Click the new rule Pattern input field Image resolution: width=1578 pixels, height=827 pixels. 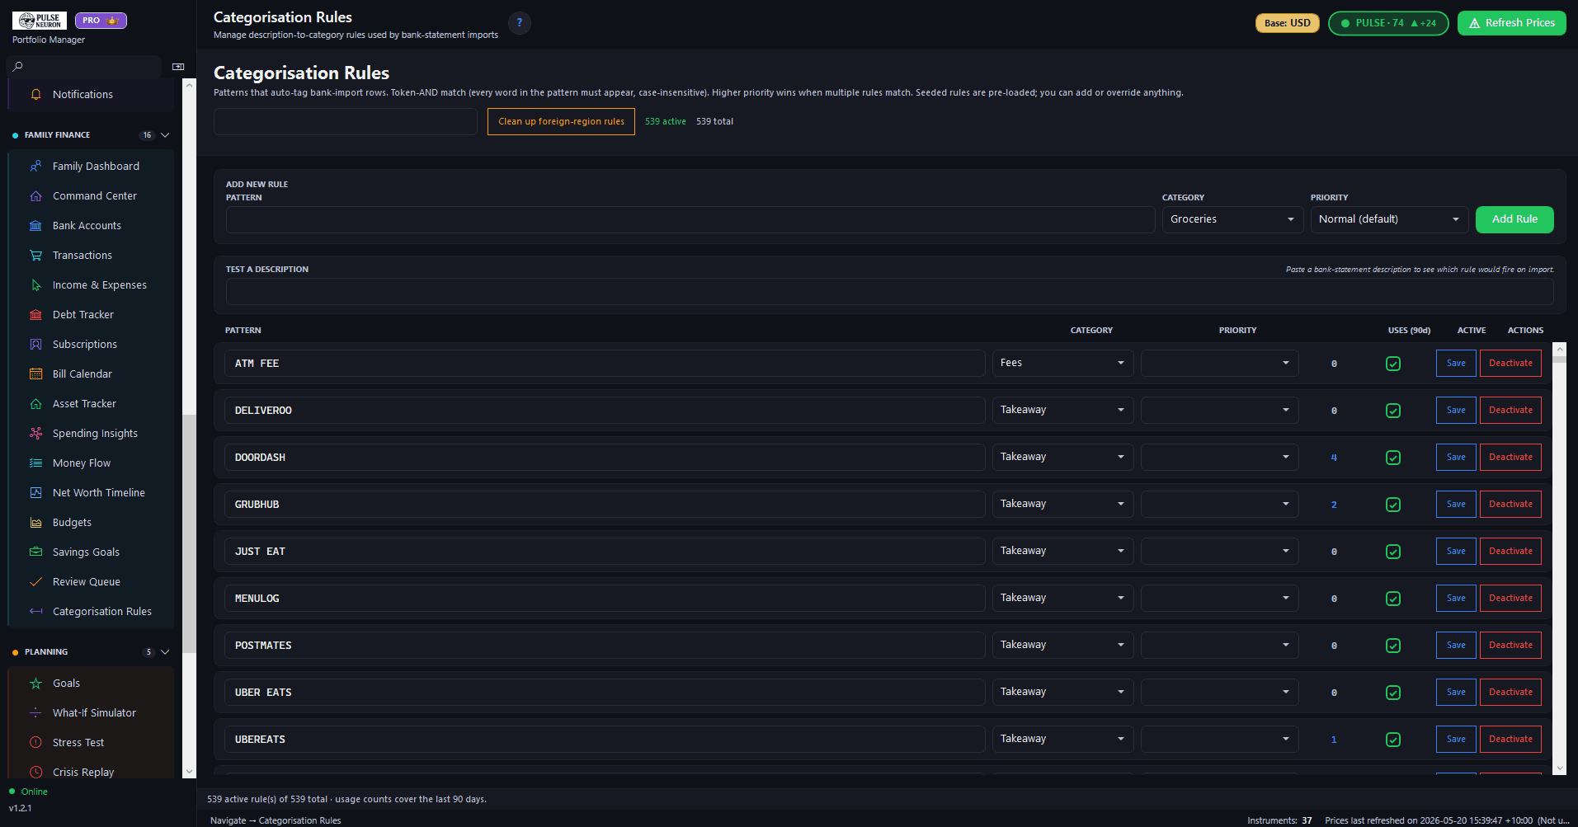point(690,219)
